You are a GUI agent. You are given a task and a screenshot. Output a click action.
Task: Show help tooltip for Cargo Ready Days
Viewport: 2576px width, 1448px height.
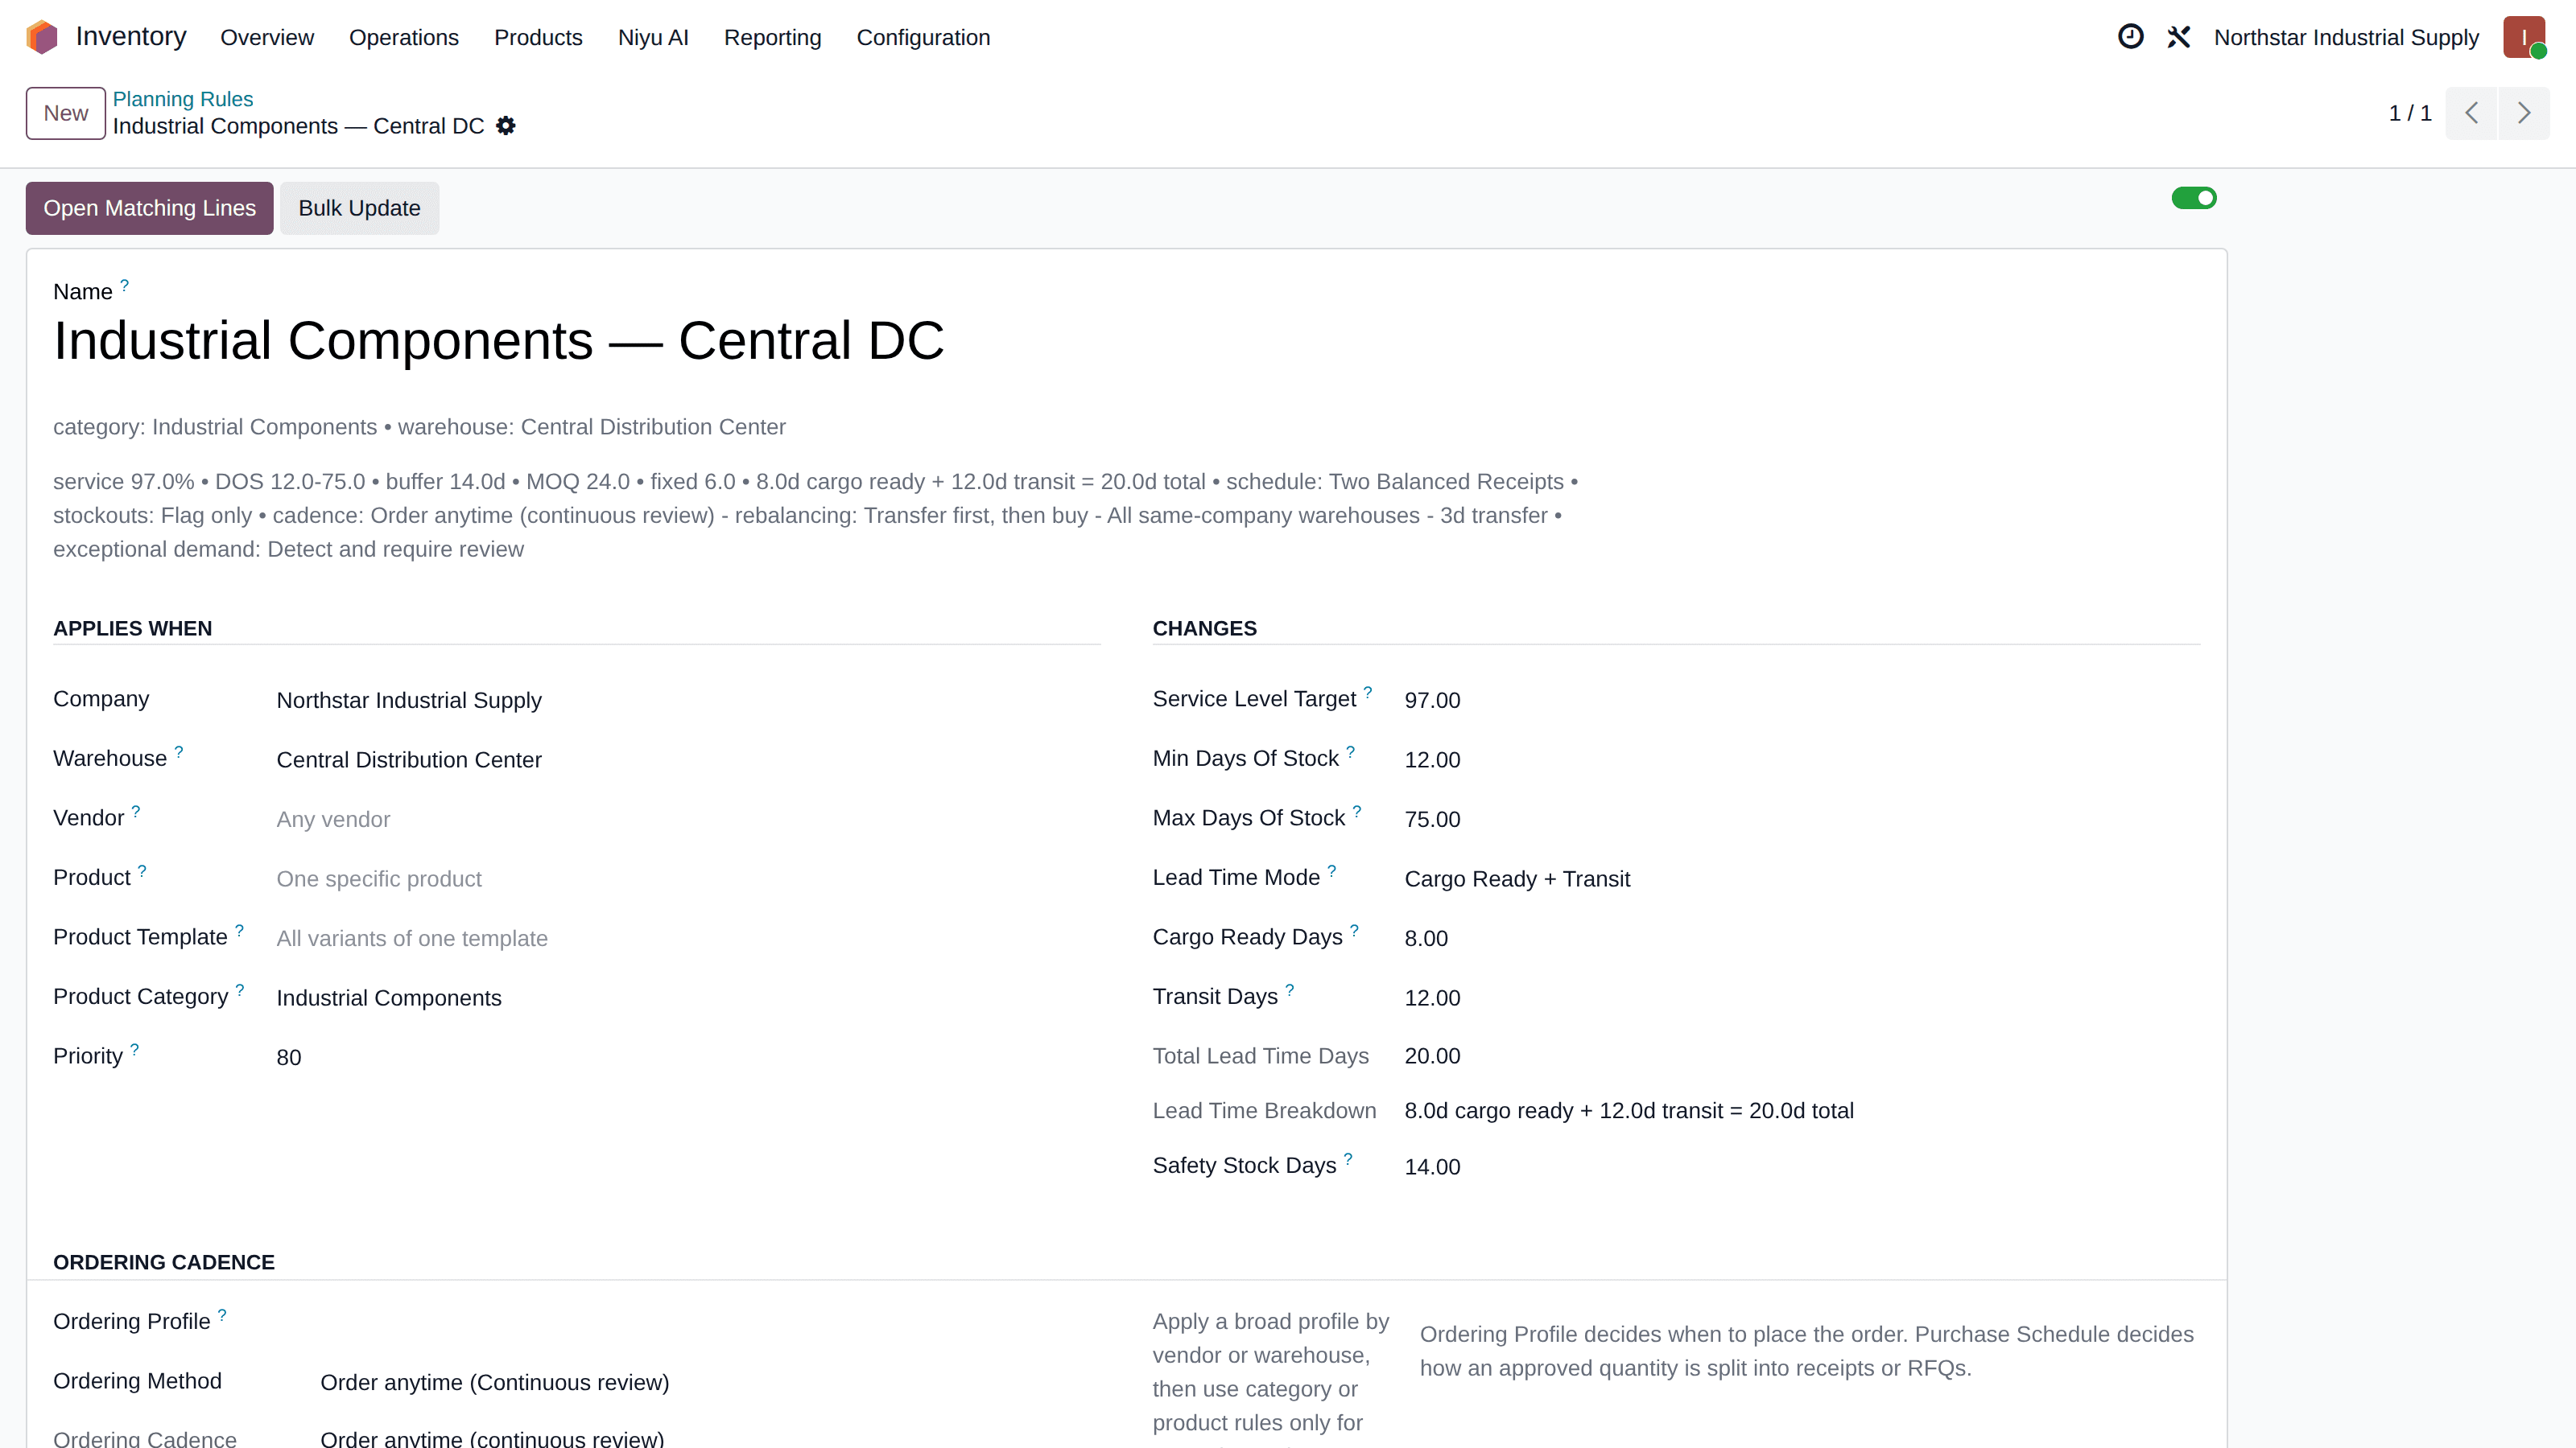point(1354,931)
